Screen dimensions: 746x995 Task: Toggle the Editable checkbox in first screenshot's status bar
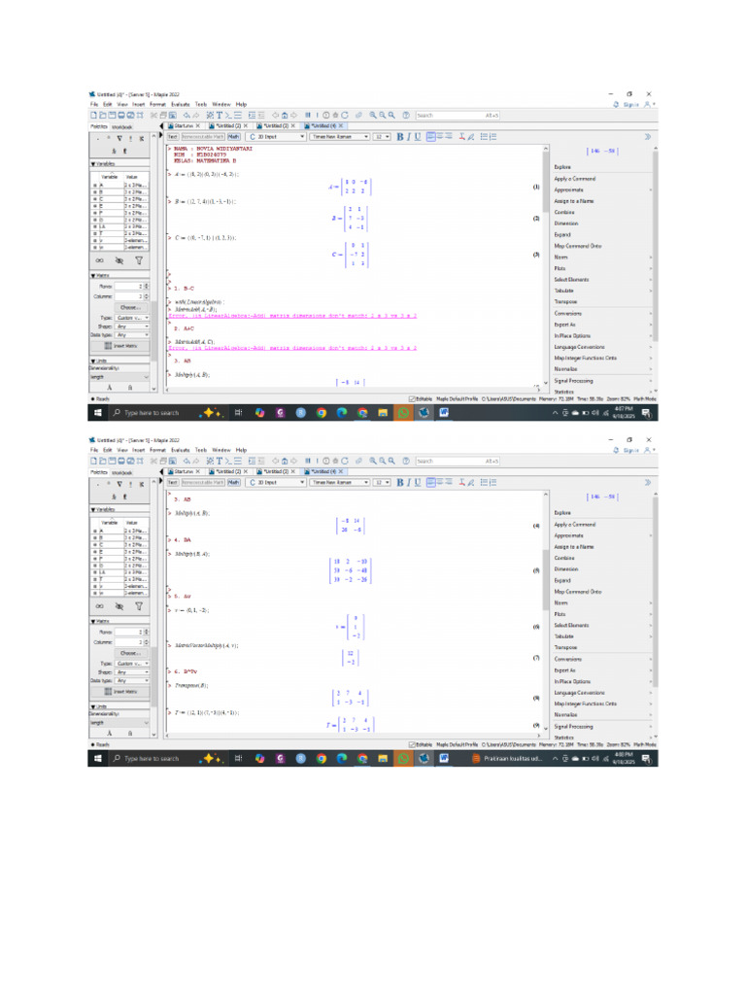[412, 399]
